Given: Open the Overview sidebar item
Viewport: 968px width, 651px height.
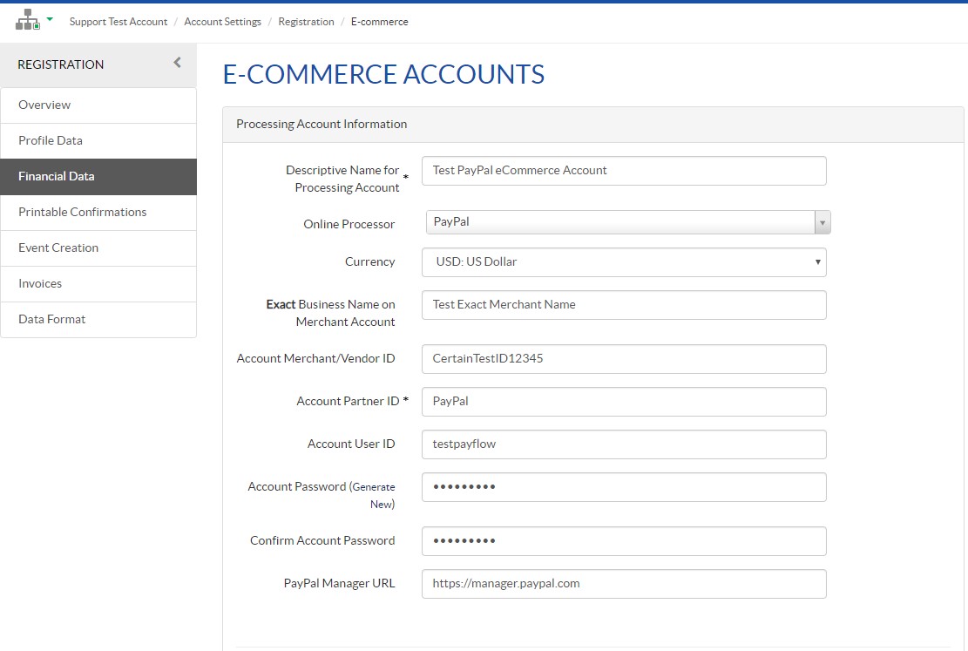Looking at the screenshot, I should coord(98,105).
